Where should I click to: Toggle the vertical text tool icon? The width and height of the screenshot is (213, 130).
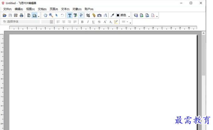[x=81, y=15]
